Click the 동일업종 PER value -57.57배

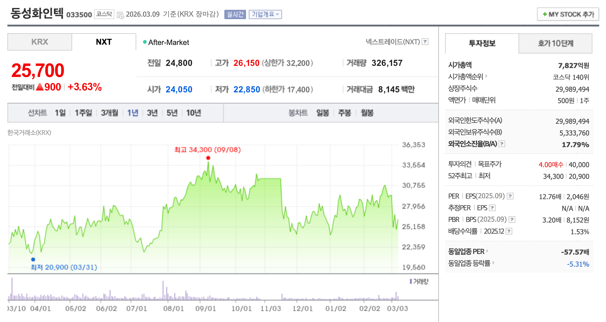[575, 252]
